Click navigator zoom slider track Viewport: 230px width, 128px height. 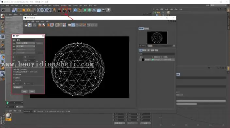tap(160, 46)
